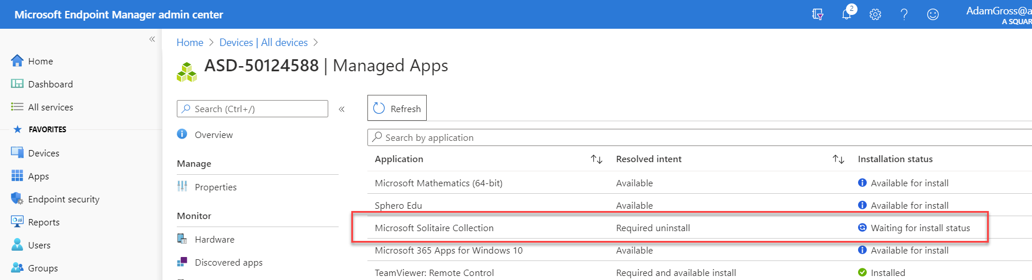Open portal settings gear
Screen dimensions: 1032x280
click(x=875, y=14)
